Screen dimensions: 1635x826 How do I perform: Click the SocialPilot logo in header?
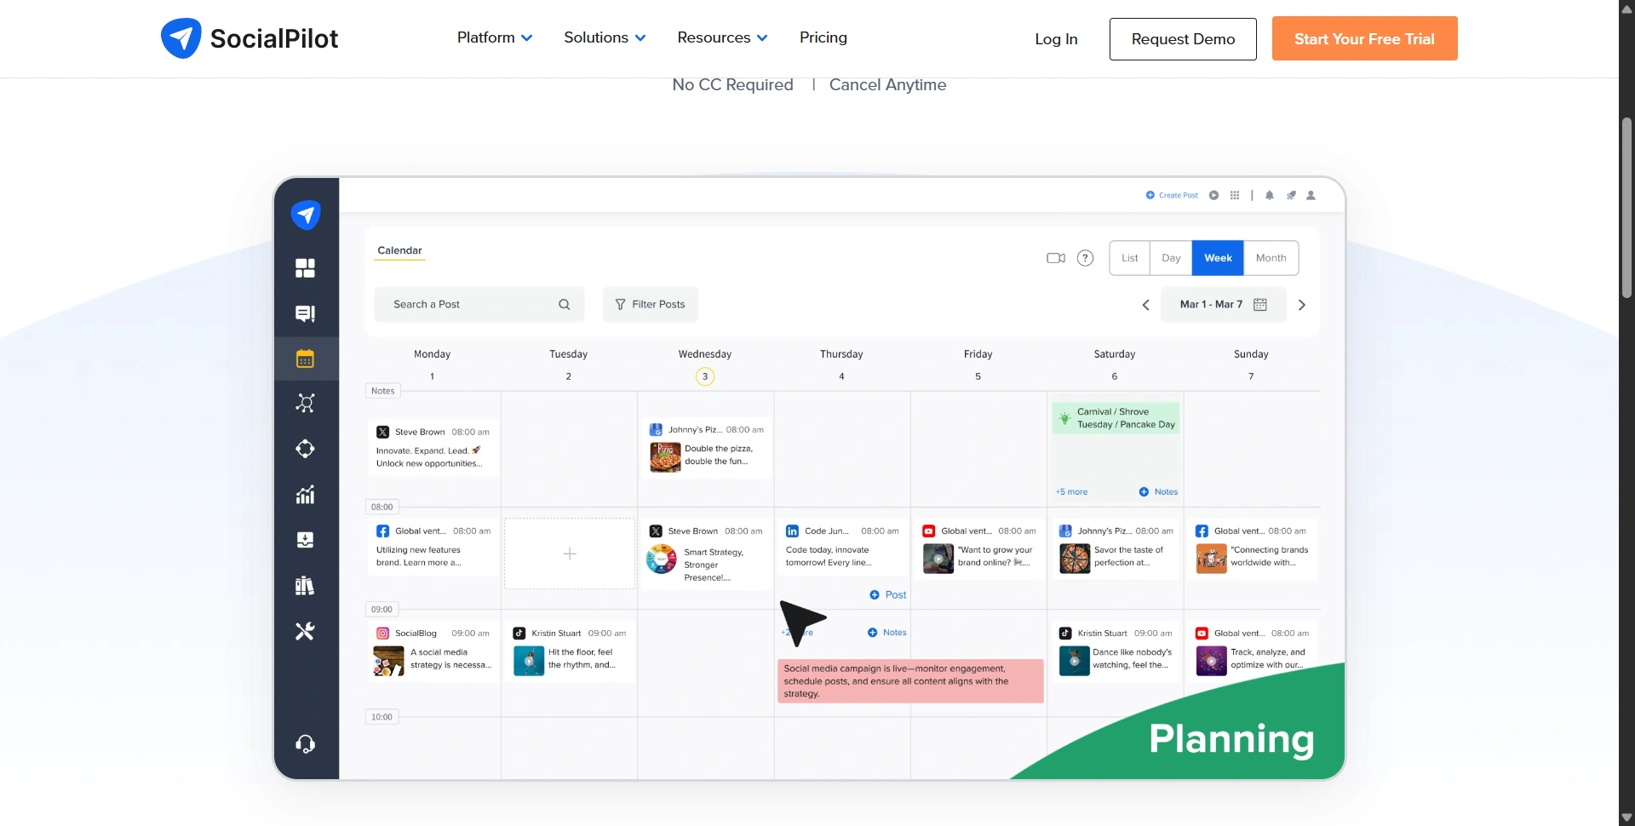point(249,38)
